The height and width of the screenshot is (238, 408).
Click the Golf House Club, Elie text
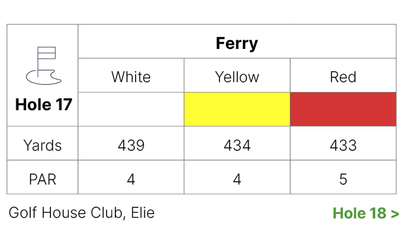82,213
